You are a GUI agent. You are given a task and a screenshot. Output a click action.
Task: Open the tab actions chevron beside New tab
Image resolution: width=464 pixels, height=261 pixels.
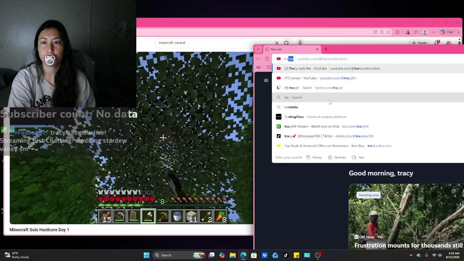click(x=258, y=49)
